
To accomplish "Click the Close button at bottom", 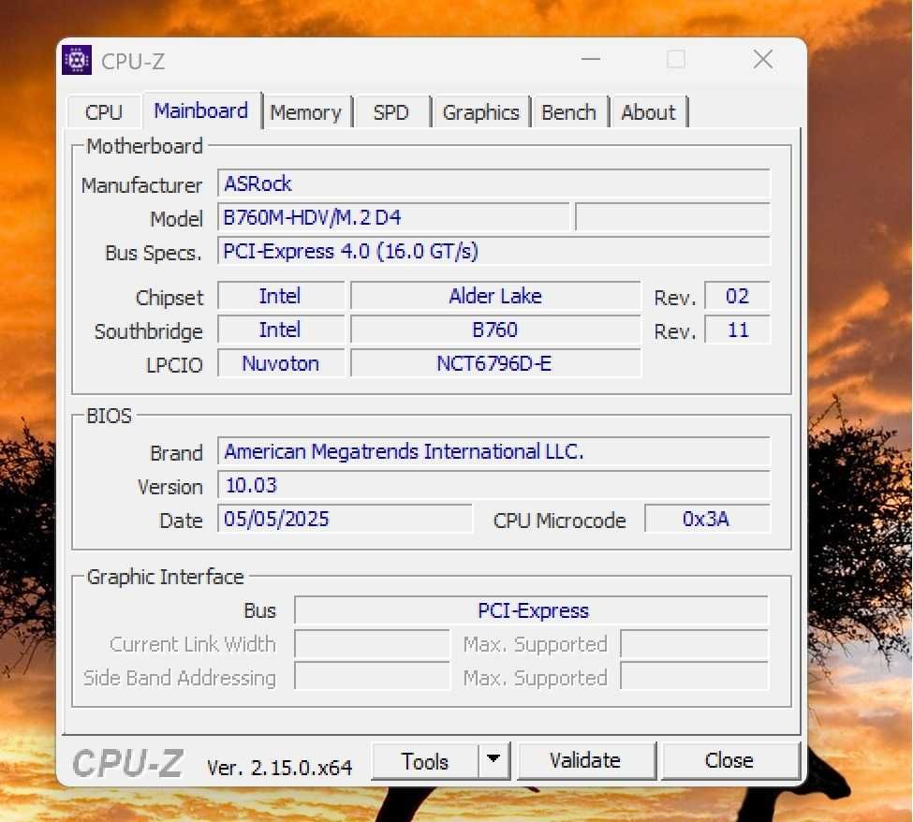I will point(729,760).
